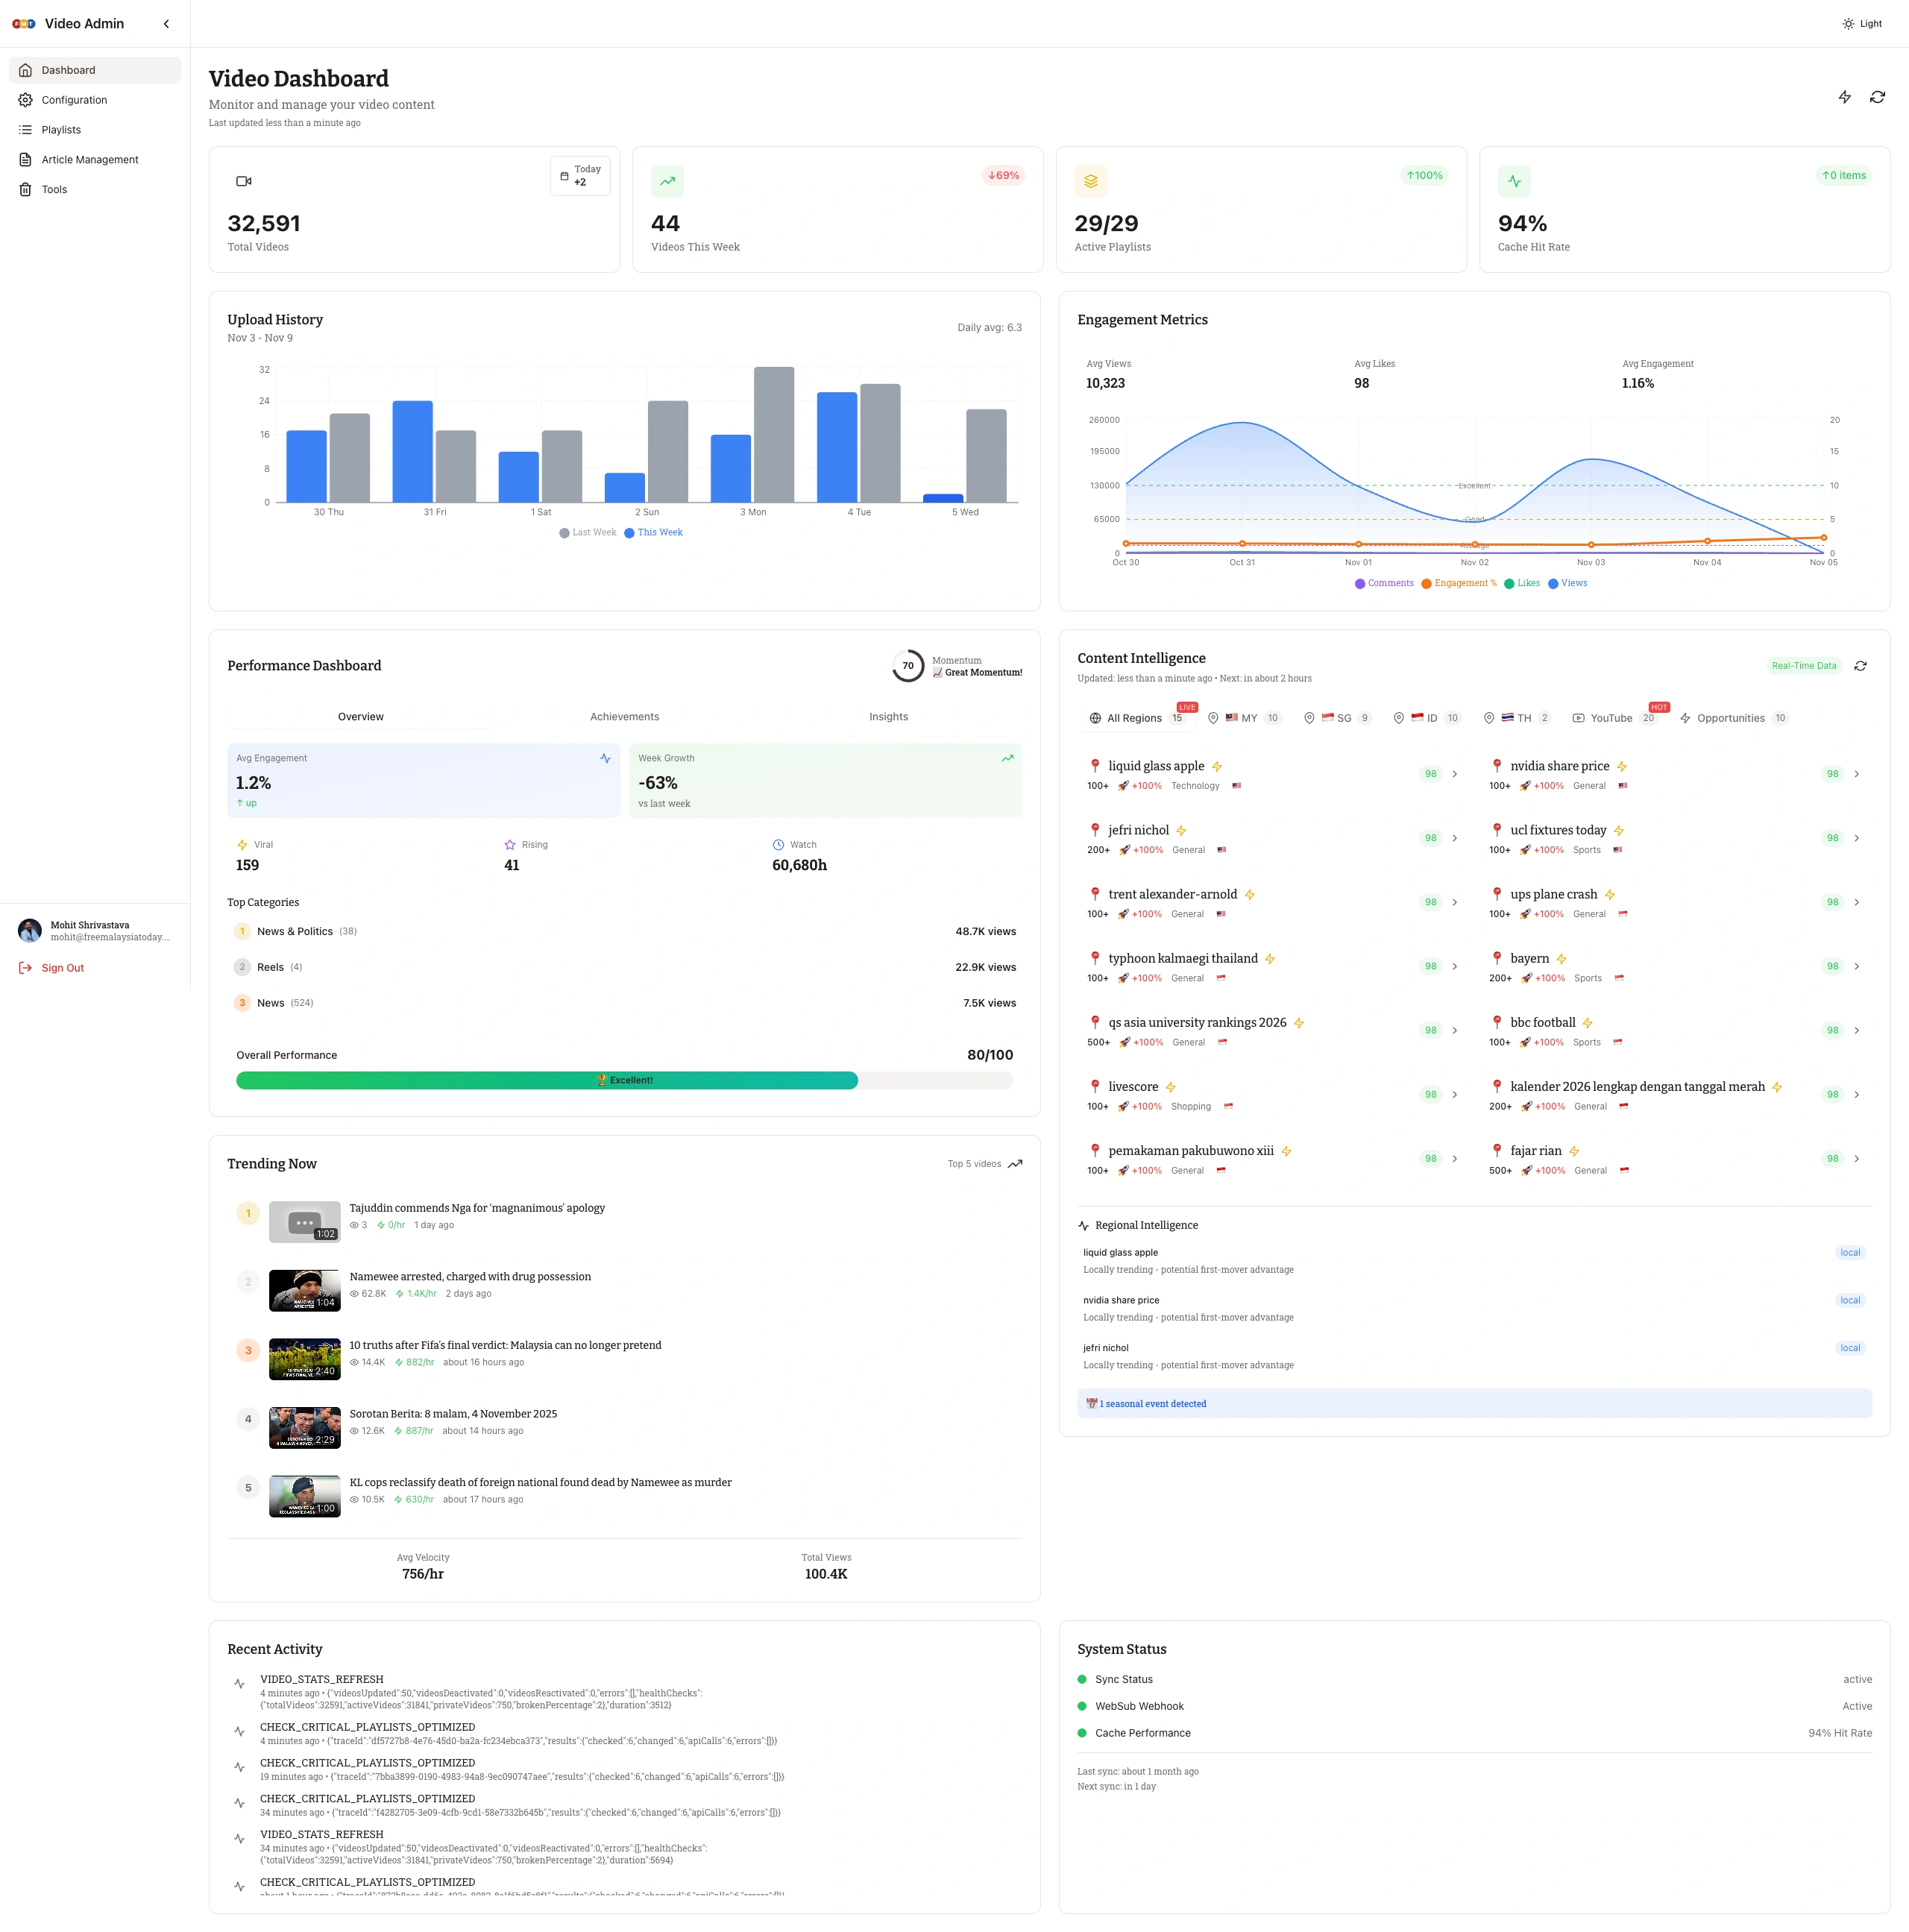Viewport: 1909px width, 1932px height.
Task: Collapse the sidebar with the chevron icon
Action: (166, 24)
